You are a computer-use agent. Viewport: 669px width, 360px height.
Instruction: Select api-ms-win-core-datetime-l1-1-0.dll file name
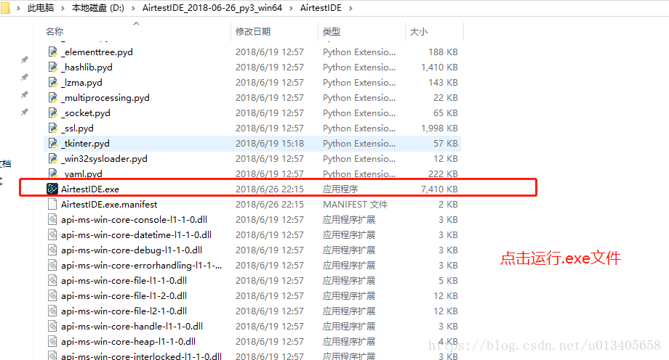pyautogui.click(x=137, y=234)
